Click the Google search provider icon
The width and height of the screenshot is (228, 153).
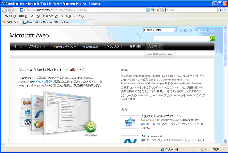(x=165, y=10)
